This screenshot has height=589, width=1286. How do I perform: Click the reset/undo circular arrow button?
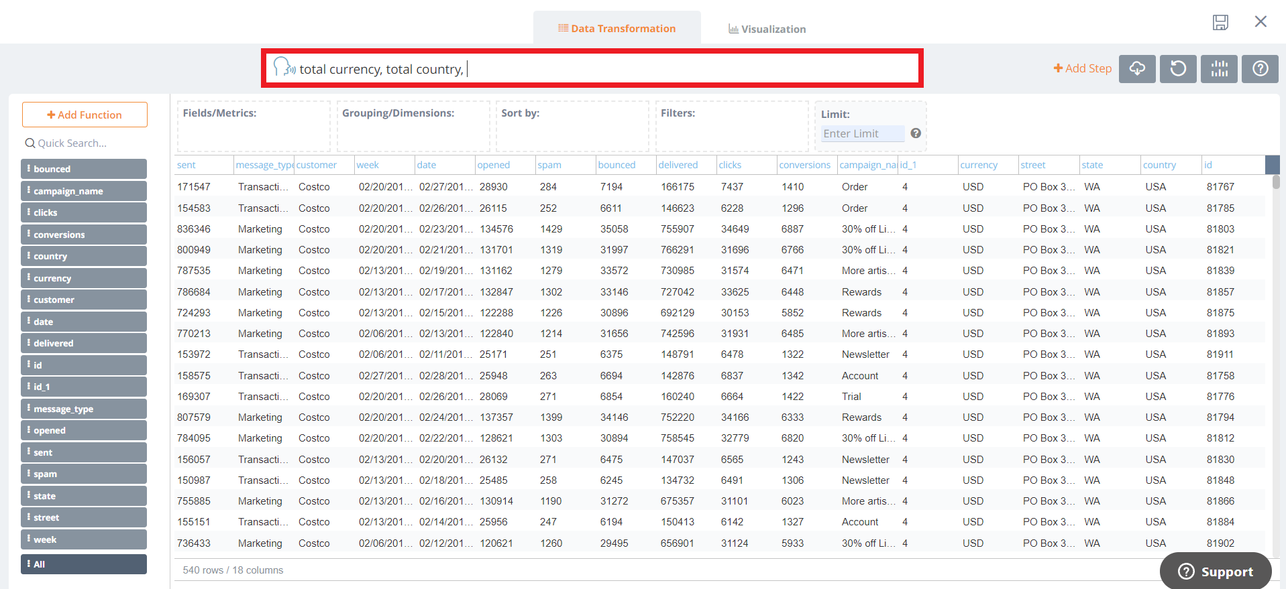click(1178, 68)
